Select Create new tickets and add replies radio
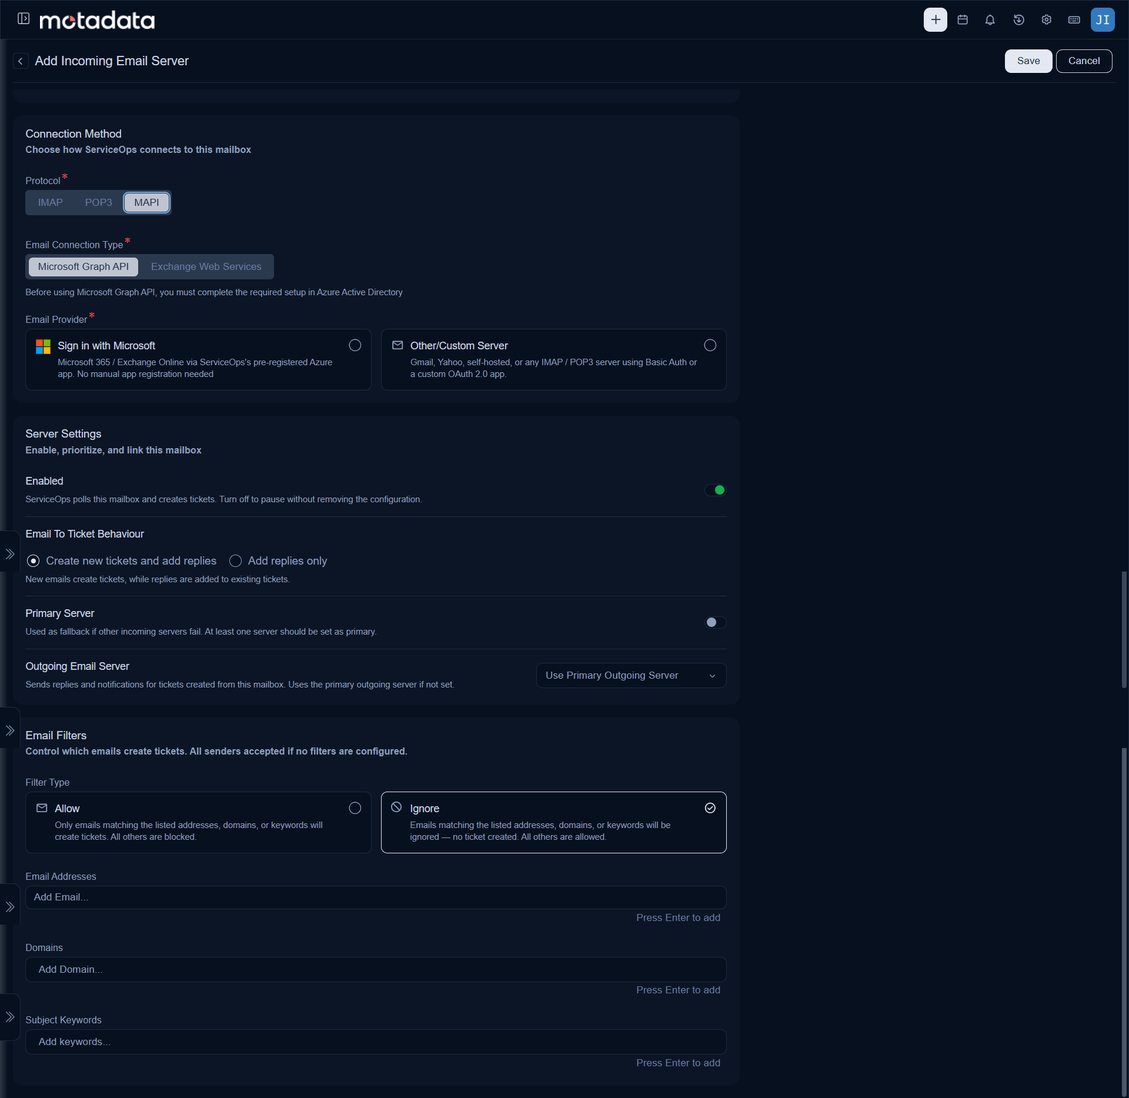The image size is (1129, 1098). (34, 561)
